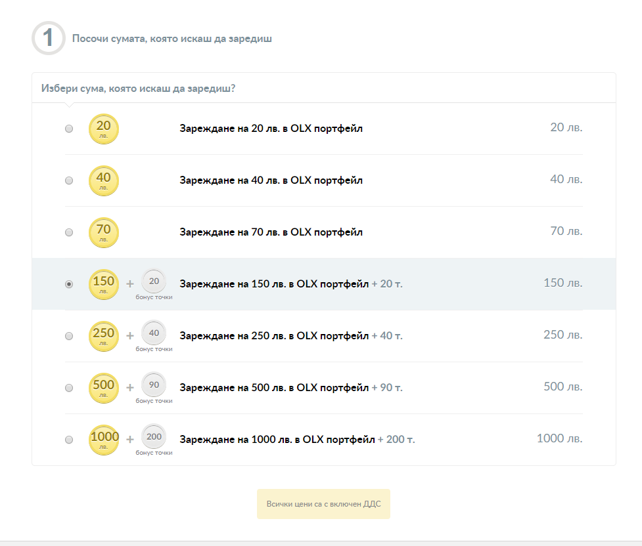Viewport: 642px width, 546px height.
Task: Click the 'Зареждане на 1000 лв.' label text
Action: click(235, 439)
